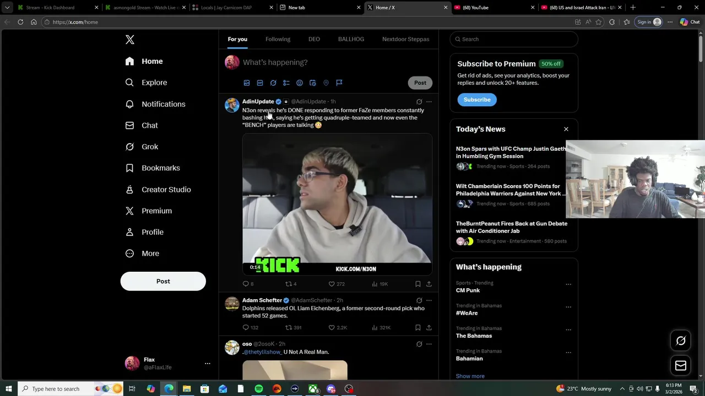Open options for CM Punk trend
This screenshot has height=396, width=705.
pyautogui.click(x=568, y=284)
